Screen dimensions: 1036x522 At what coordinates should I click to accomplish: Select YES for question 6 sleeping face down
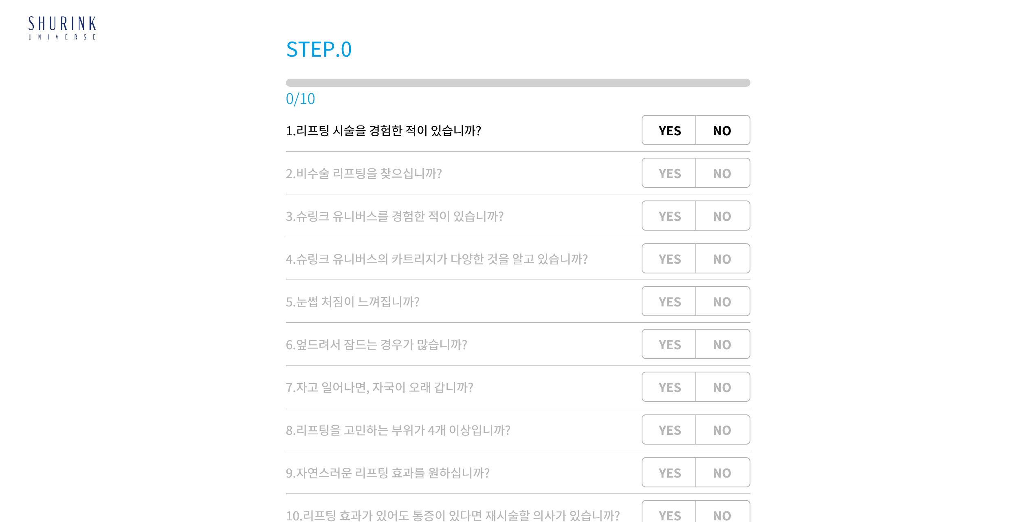tap(669, 344)
